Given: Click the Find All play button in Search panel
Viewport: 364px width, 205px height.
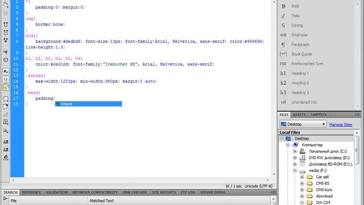Looking at the screenshot, I should pos(5,199).
